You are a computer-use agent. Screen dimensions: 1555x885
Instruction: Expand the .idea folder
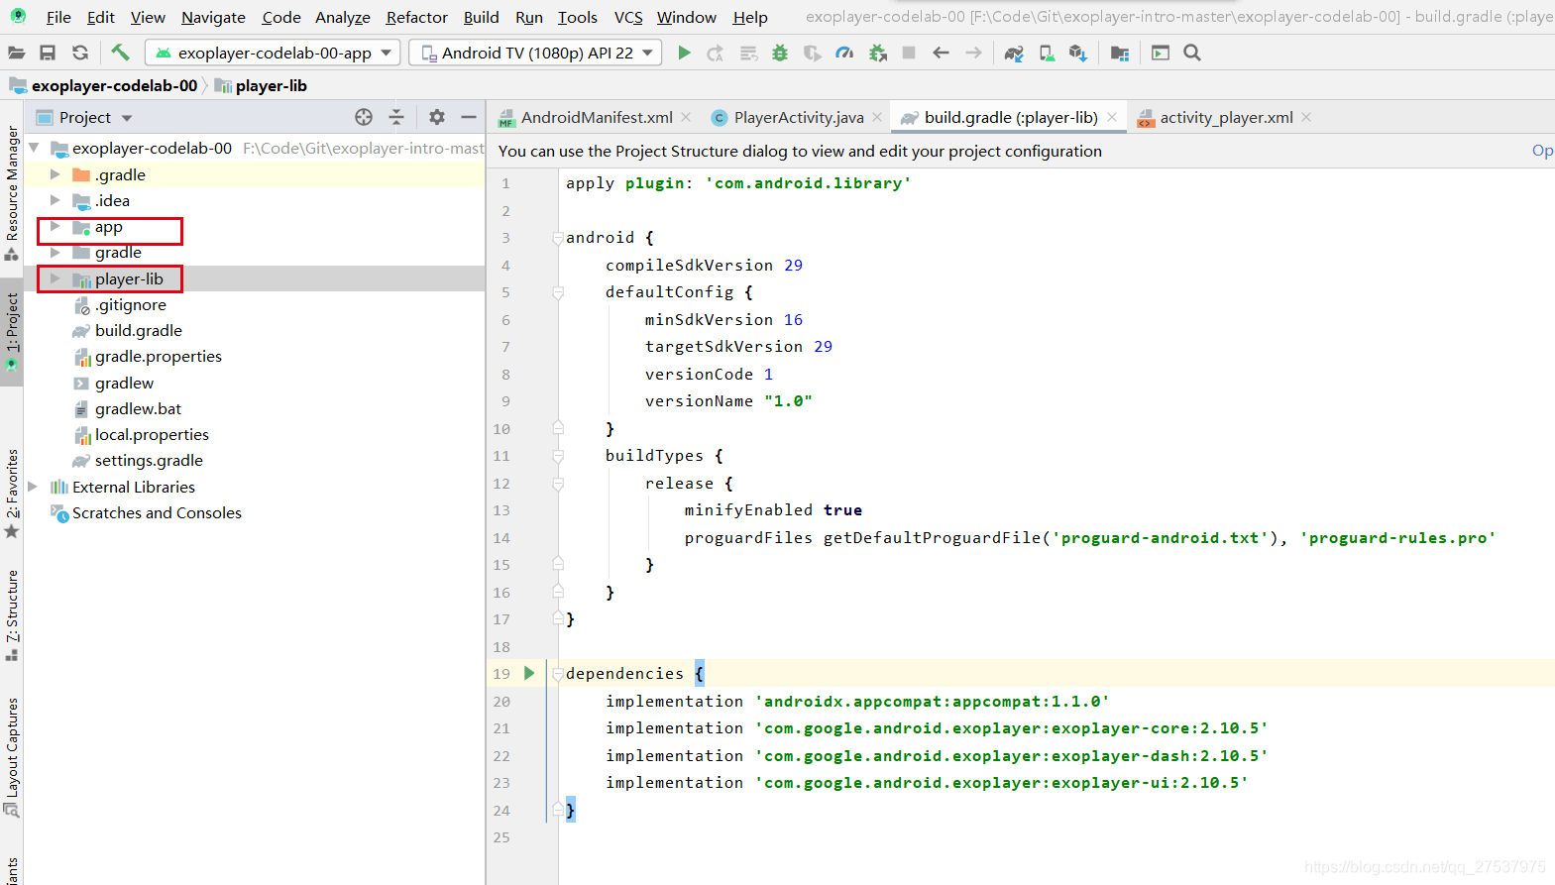pyautogui.click(x=56, y=200)
